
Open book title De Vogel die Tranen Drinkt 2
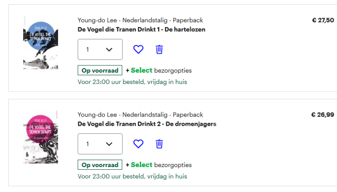pos(147,124)
